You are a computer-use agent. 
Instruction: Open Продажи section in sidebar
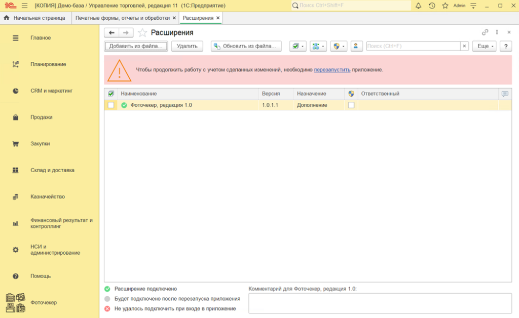(42, 117)
